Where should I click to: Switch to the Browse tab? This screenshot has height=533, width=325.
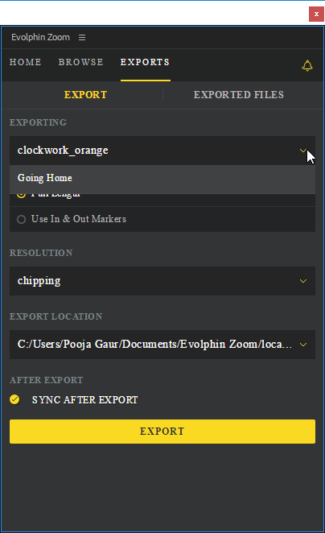coord(80,62)
